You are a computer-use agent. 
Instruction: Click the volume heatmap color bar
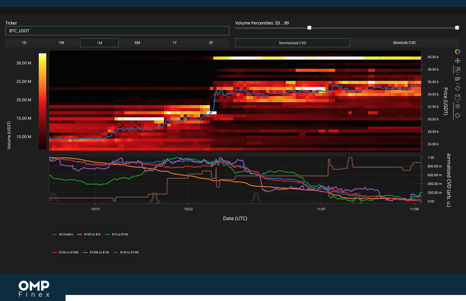click(x=42, y=101)
